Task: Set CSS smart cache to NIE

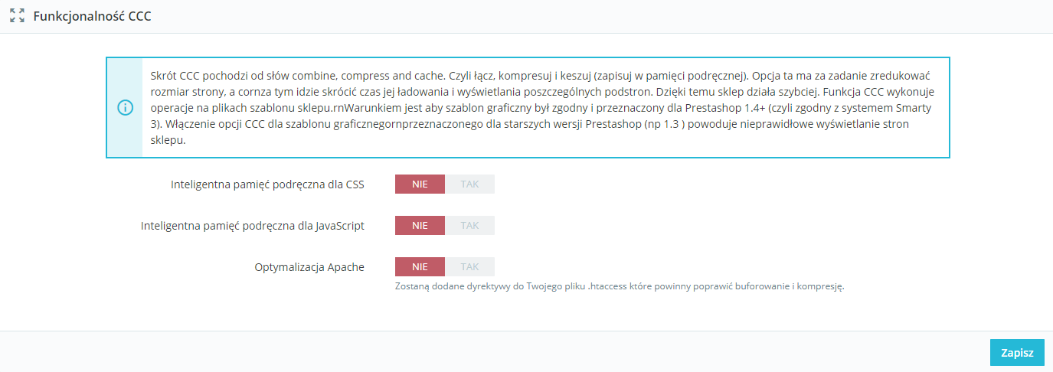Action: [x=420, y=184]
